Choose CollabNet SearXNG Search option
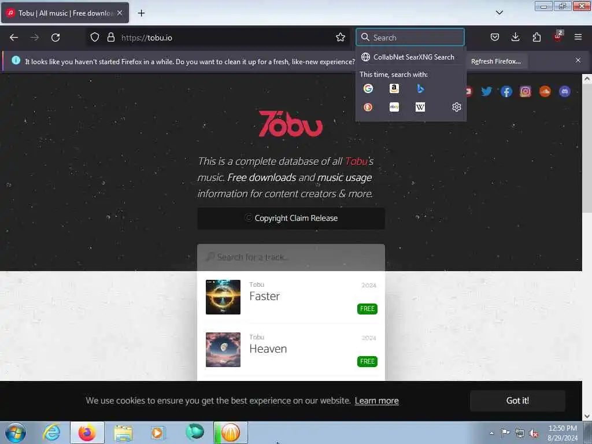The width and height of the screenshot is (592, 444). point(411,57)
